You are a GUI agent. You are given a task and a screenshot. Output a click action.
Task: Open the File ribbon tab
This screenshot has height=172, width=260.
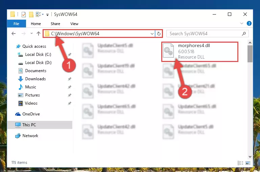[x=17, y=24]
